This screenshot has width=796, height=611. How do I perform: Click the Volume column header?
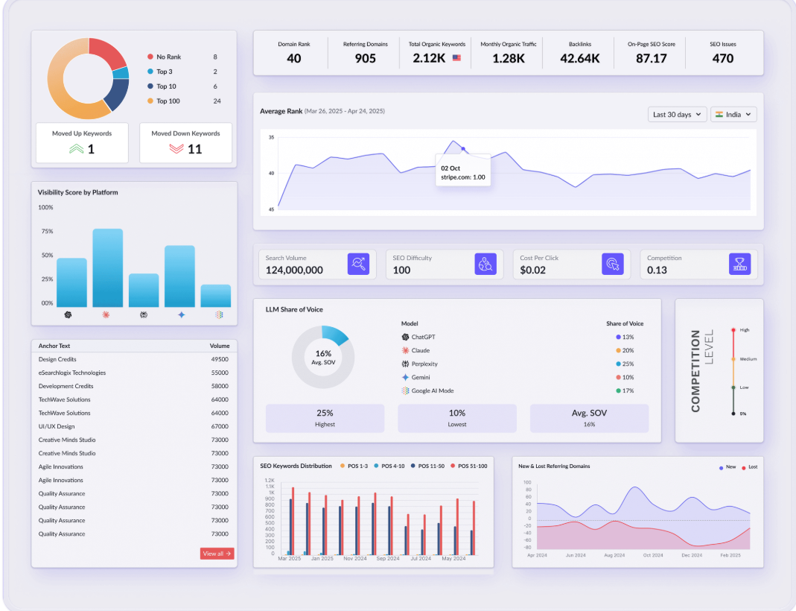[x=219, y=346]
